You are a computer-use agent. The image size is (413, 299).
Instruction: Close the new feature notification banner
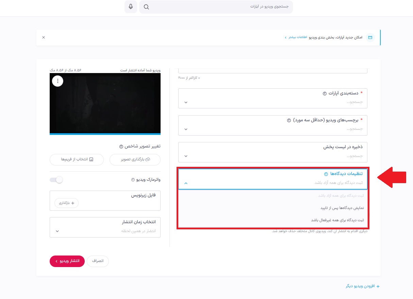tap(44, 37)
